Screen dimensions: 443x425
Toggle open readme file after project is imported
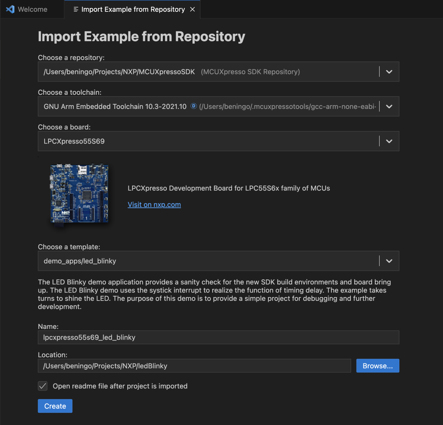[42, 386]
